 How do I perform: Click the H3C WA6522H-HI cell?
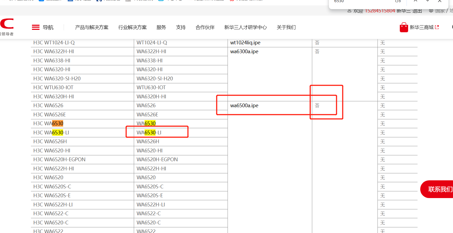(x=53, y=169)
